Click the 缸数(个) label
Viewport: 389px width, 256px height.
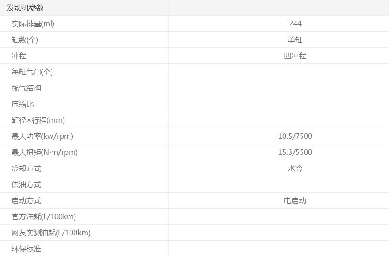25,40
